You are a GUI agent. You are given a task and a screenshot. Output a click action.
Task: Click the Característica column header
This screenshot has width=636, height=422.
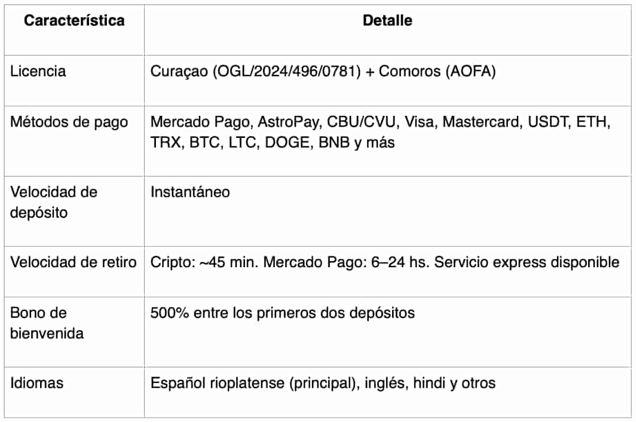(74, 21)
